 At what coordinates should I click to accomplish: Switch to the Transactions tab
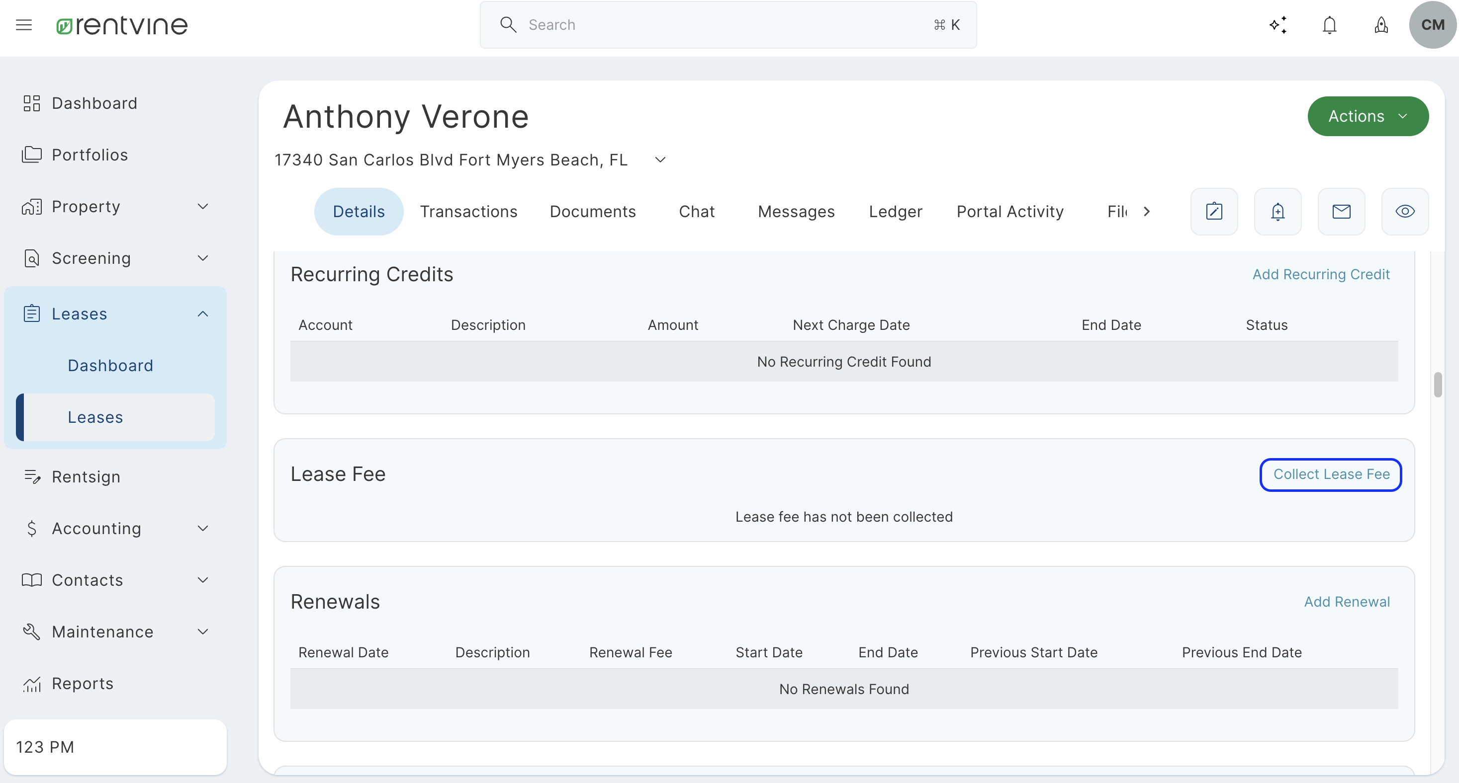pyautogui.click(x=468, y=212)
